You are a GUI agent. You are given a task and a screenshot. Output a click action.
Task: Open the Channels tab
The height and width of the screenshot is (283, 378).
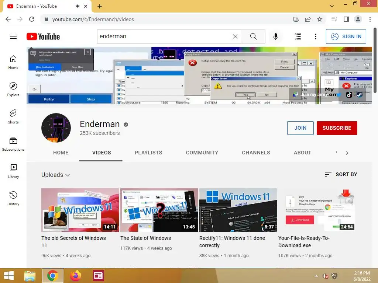point(256,153)
